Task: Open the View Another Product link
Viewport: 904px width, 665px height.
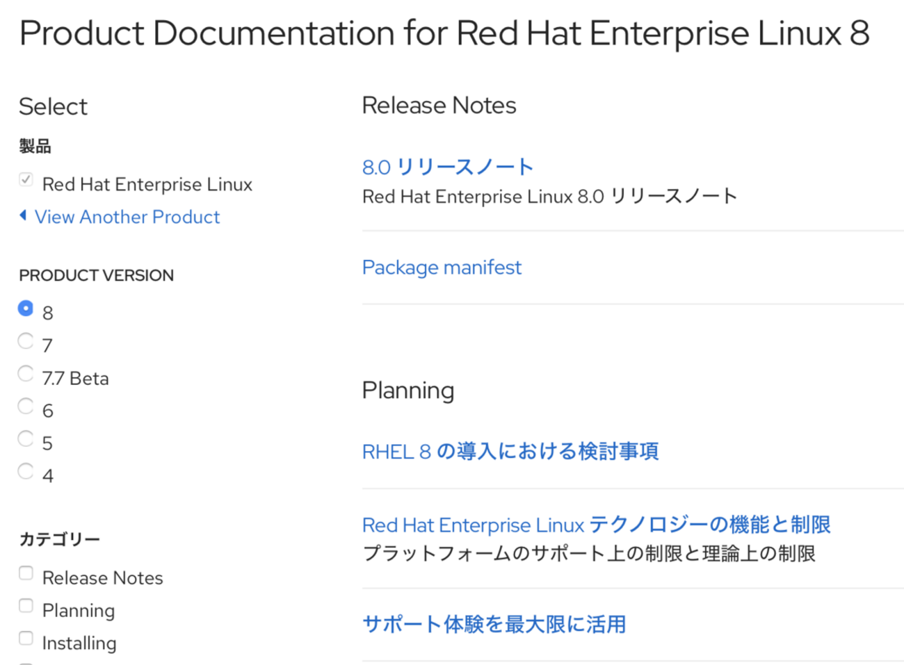Action: click(x=127, y=217)
